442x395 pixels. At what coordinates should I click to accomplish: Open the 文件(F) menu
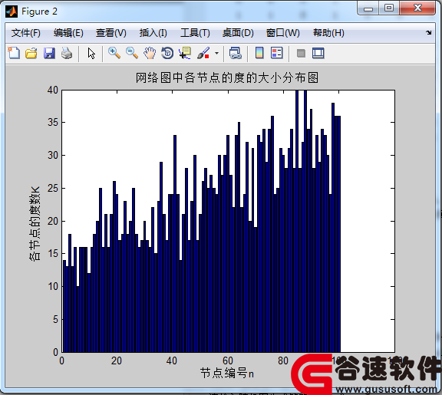(26, 33)
